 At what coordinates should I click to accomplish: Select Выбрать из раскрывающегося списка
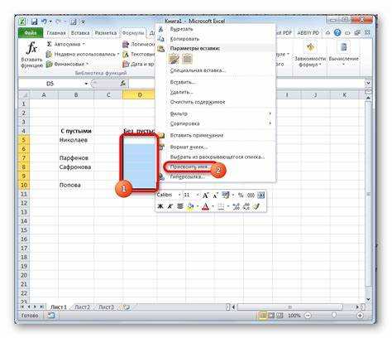[218, 157]
